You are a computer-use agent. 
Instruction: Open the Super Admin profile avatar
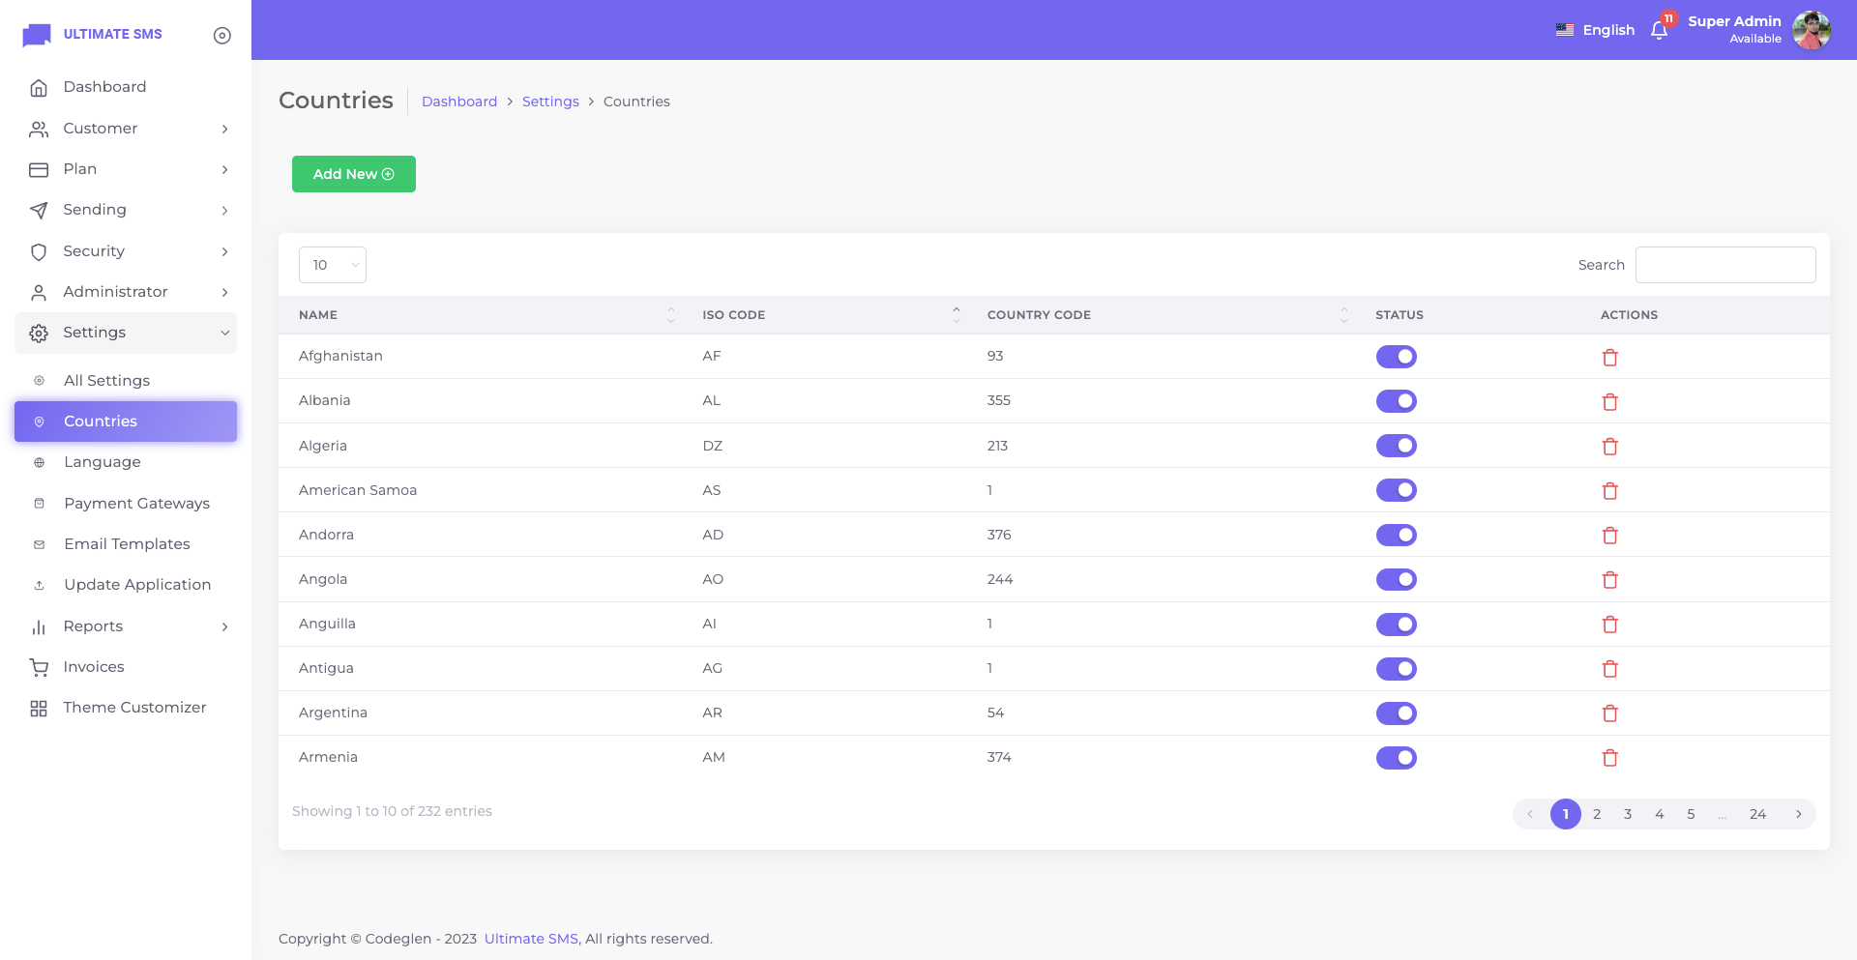(x=1811, y=30)
